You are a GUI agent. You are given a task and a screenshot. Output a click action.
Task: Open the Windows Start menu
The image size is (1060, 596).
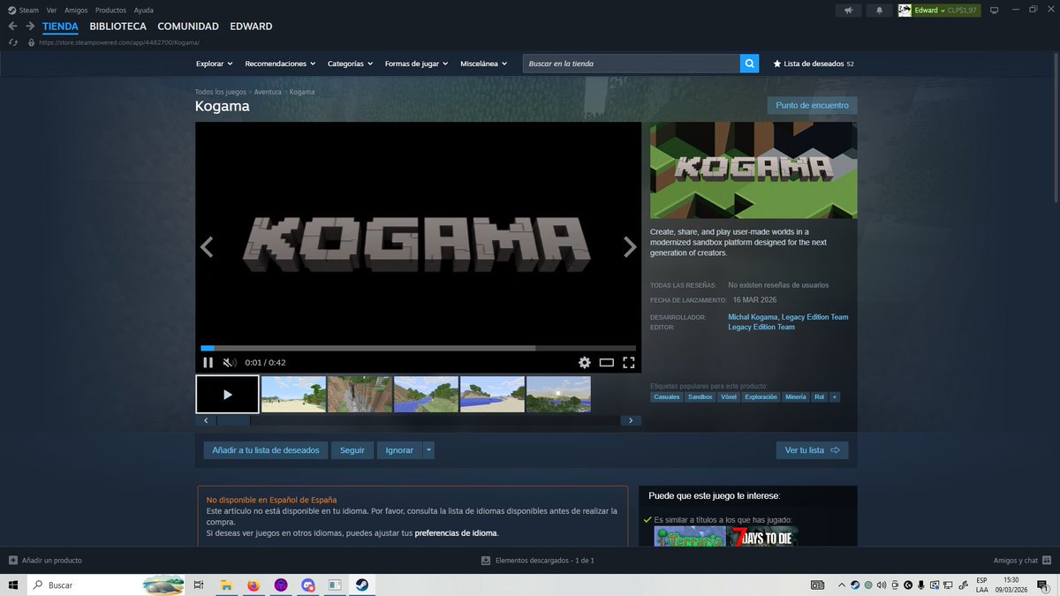pos(12,585)
